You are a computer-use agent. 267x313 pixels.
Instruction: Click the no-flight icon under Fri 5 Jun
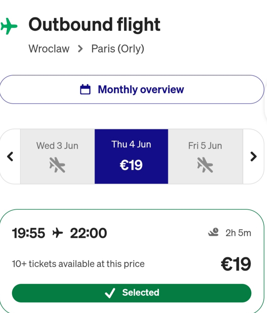point(205,165)
